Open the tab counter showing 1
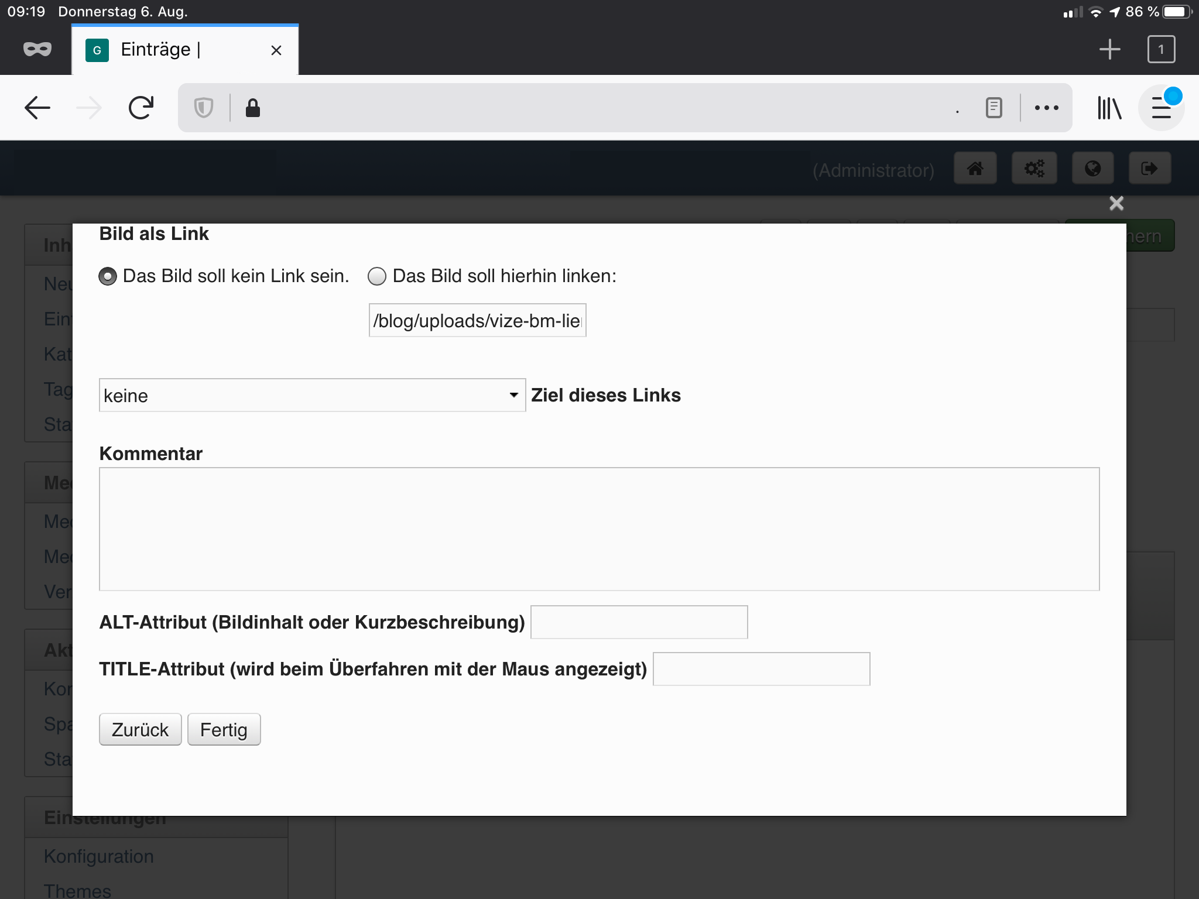 pyautogui.click(x=1161, y=49)
